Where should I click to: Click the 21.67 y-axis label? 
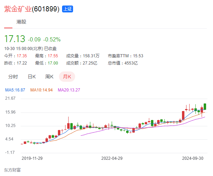pyautogui.click(x=10, y=98)
